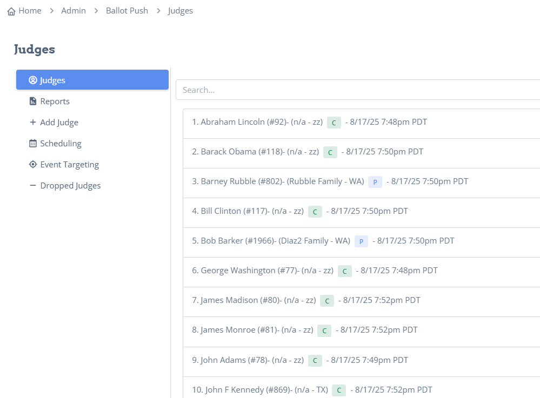Click the Event Targeting crosshair icon
The height and width of the screenshot is (398, 540).
click(x=33, y=164)
